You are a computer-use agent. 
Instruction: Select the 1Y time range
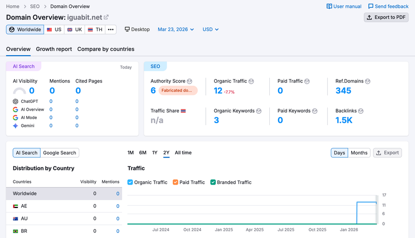[x=155, y=153]
